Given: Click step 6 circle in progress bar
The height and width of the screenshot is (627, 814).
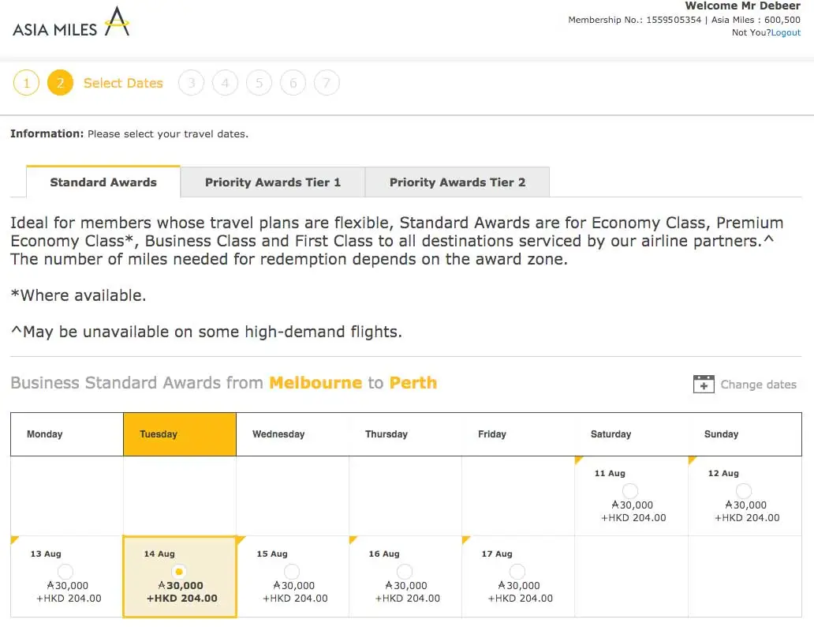Looking at the screenshot, I should [293, 83].
